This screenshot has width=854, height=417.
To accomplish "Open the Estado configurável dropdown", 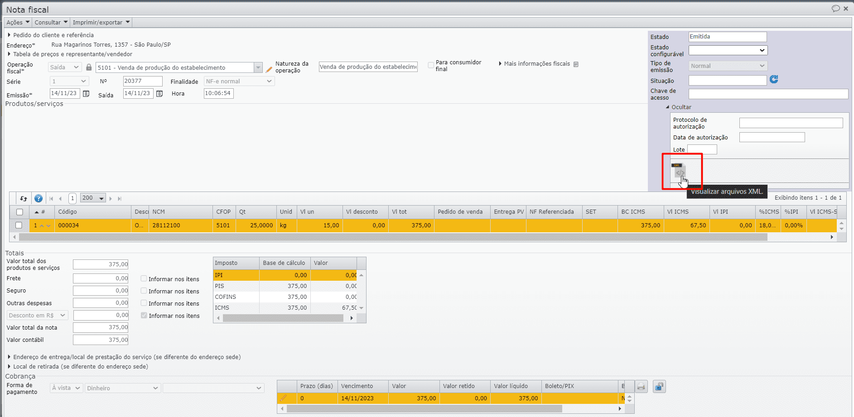I will click(x=728, y=50).
